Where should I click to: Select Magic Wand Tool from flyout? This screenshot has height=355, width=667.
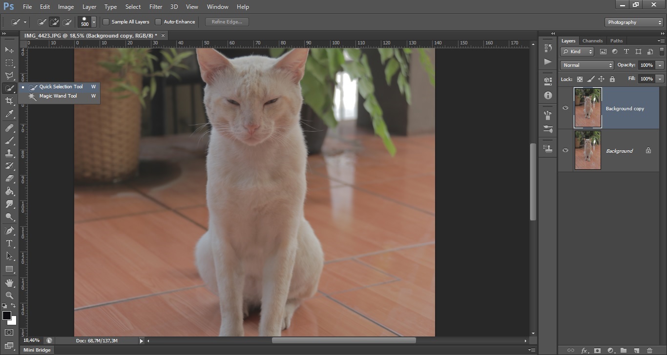pos(58,96)
